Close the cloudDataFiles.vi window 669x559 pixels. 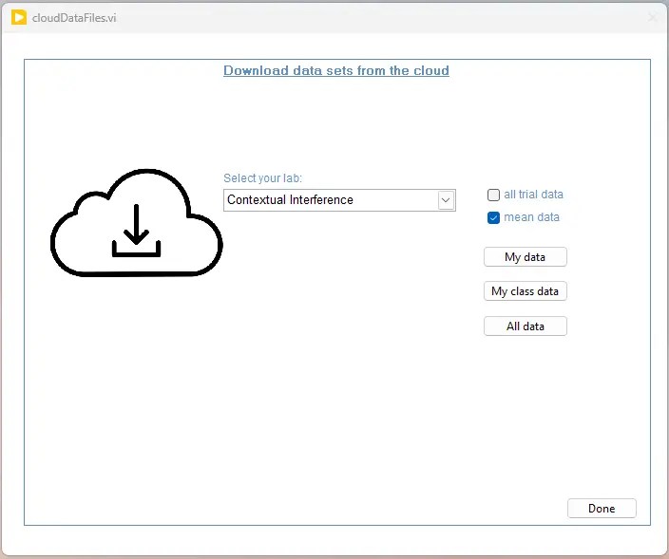653,17
